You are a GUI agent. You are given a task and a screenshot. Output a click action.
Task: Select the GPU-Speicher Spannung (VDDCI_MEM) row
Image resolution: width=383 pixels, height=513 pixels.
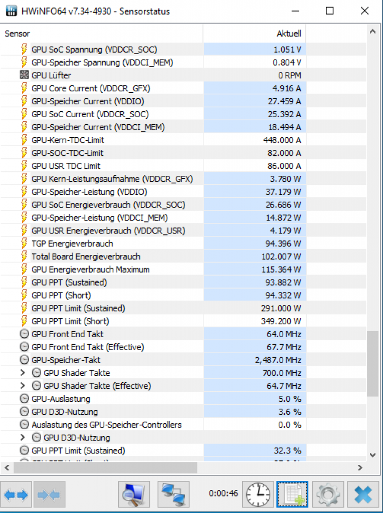tap(183, 62)
